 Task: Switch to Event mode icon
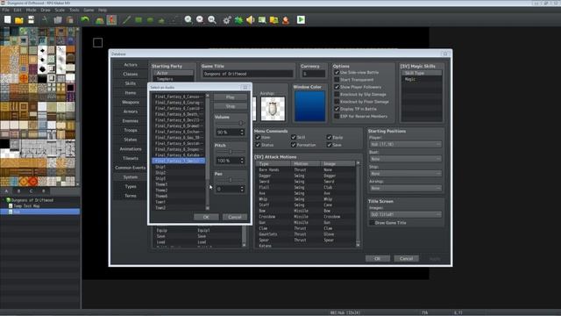[x=111, y=19]
